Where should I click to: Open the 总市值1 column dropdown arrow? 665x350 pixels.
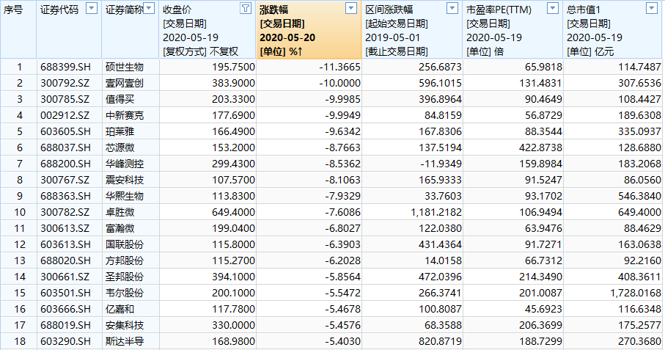coord(650,9)
